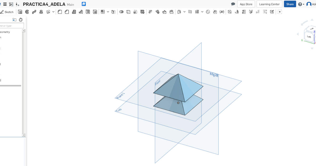316x166 pixels.
Task: Open the Extrude tool
Action: [20, 12]
